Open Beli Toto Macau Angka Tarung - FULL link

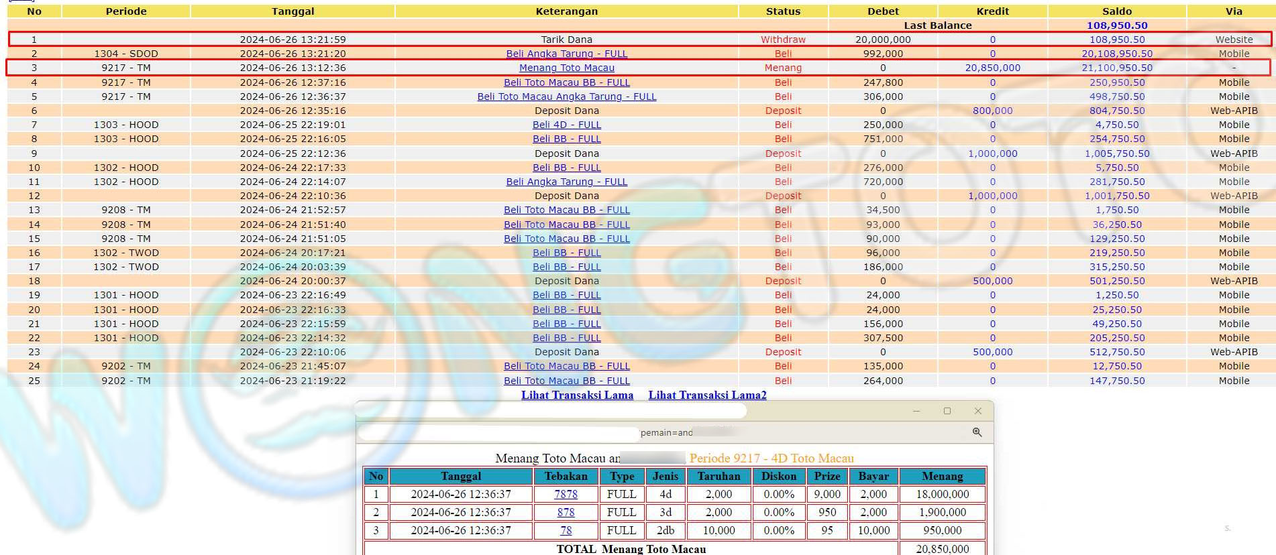[566, 97]
